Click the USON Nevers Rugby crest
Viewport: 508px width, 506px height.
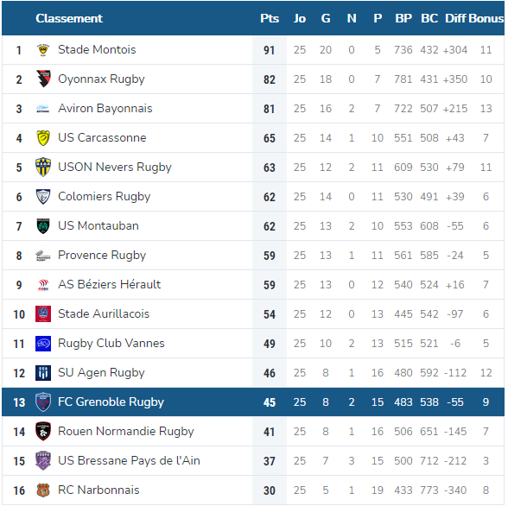click(43, 167)
